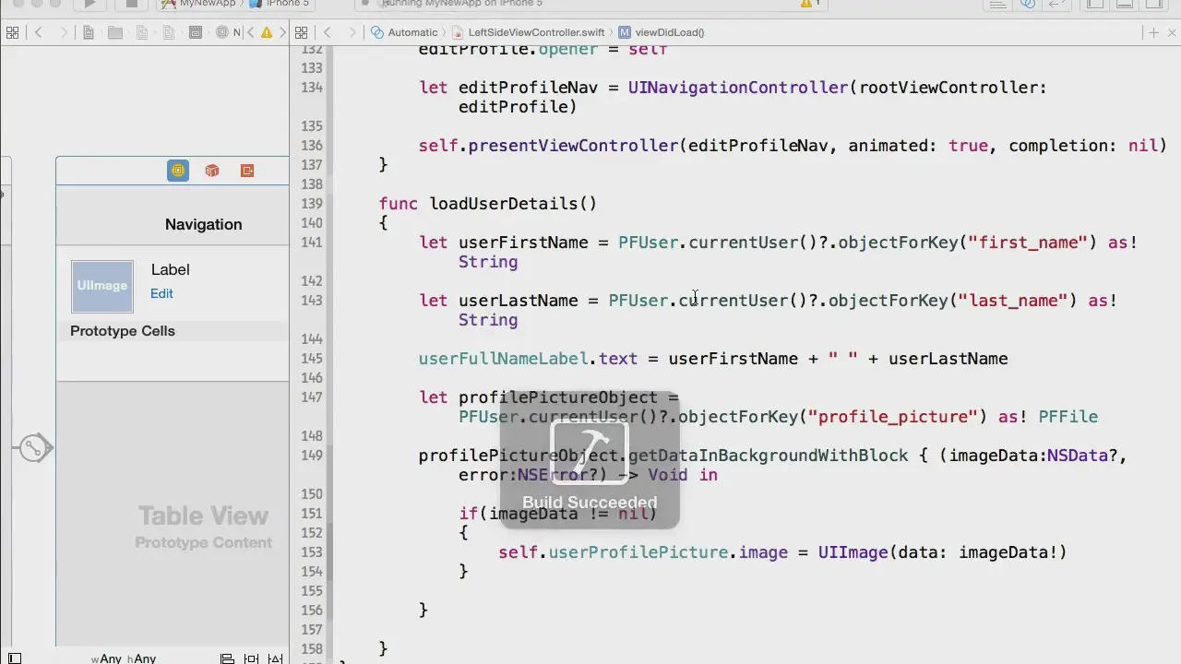Viewport: 1181px width, 664px height.
Task: Click the folder icon in left jump bar
Action: pos(115,32)
